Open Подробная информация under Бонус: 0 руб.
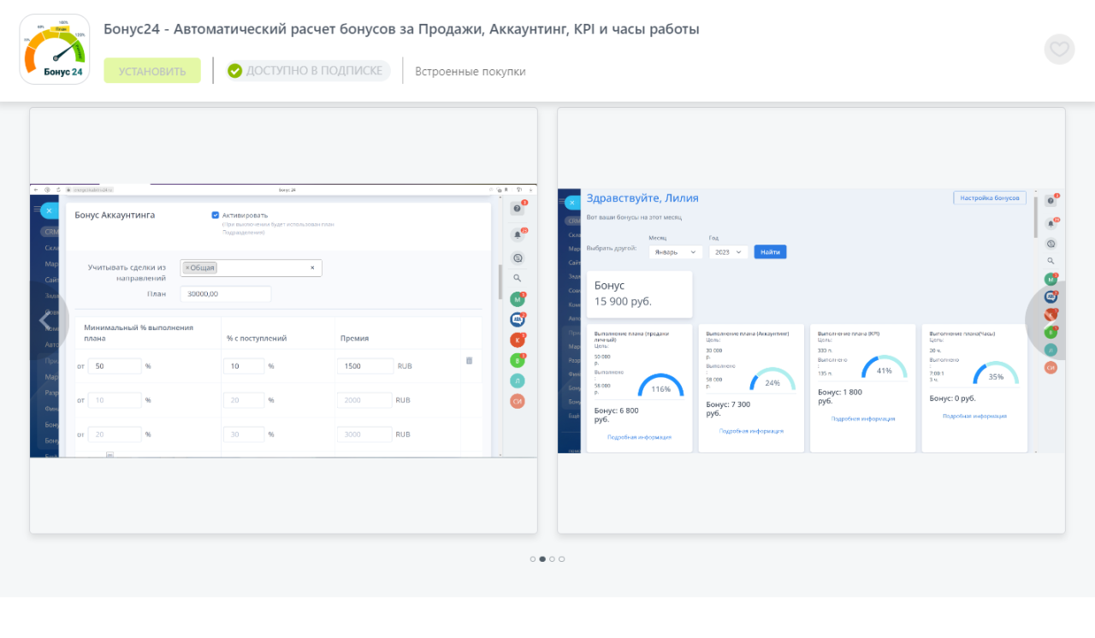 (x=974, y=416)
